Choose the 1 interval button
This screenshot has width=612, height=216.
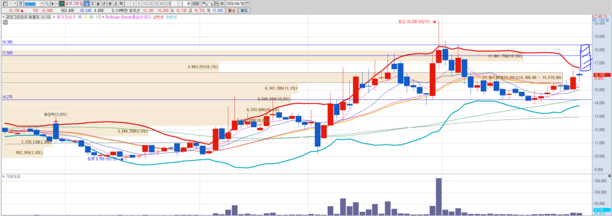(128, 4)
